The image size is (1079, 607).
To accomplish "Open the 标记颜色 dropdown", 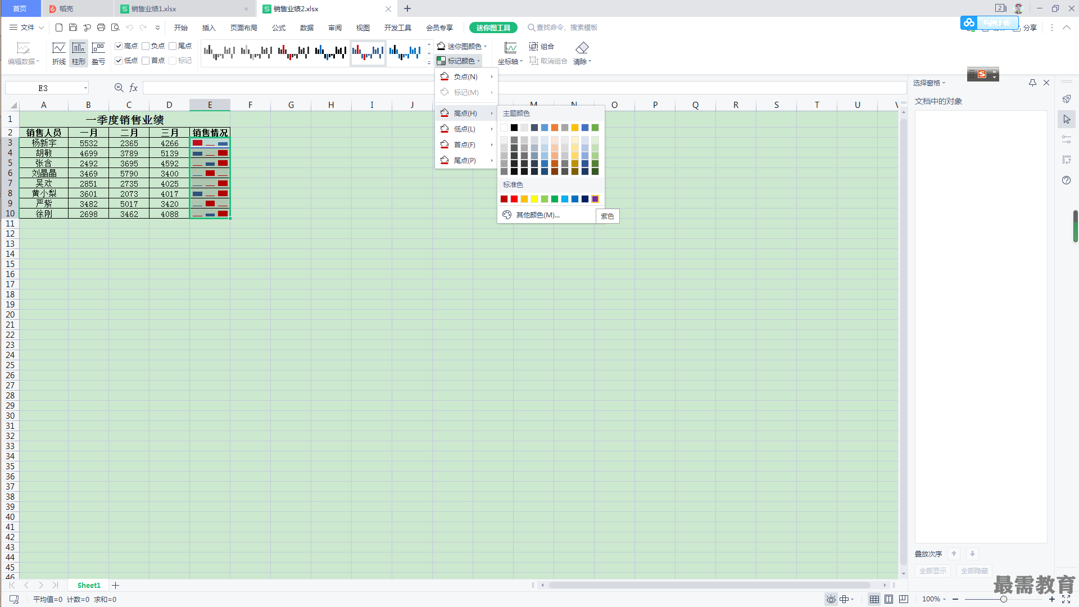I will coord(459,61).
